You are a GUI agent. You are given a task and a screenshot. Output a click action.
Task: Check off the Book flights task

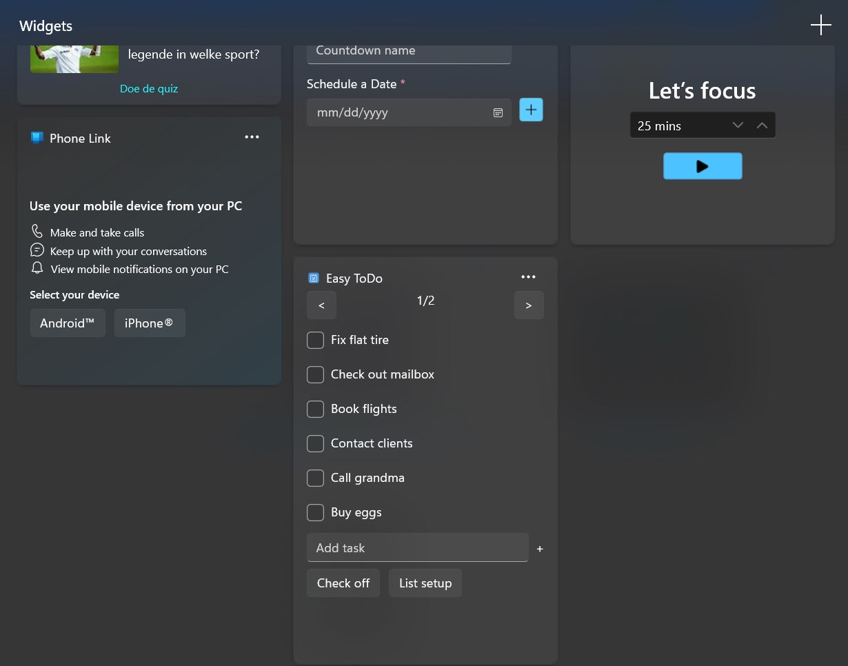pyautogui.click(x=315, y=409)
